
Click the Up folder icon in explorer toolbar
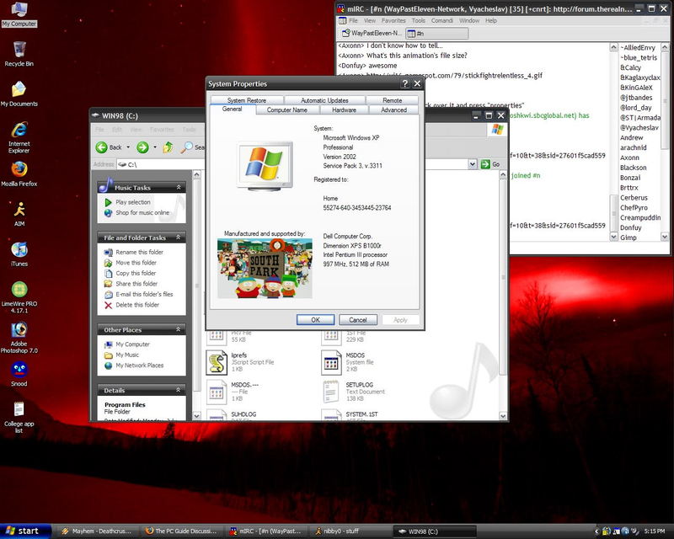(x=168, y=147)
